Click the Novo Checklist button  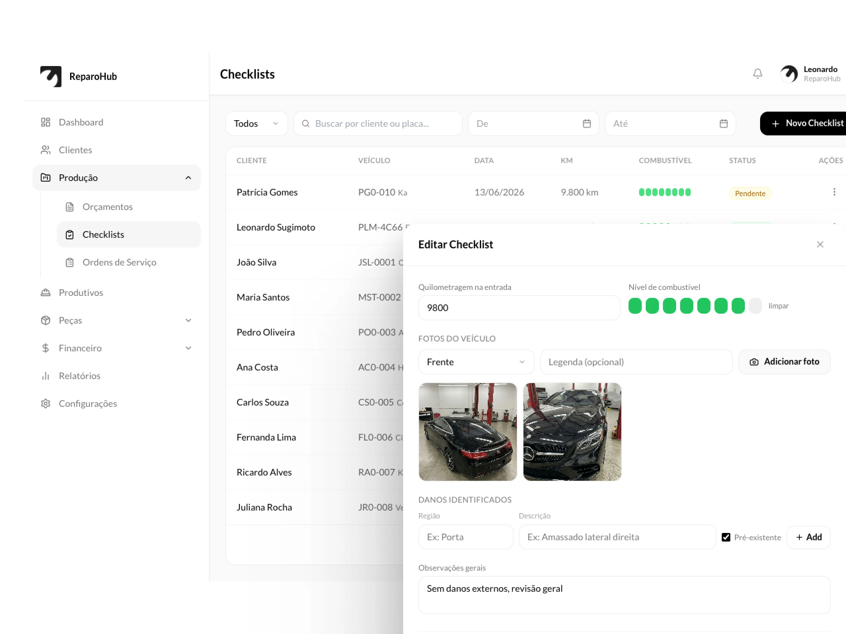click(803, 123)
